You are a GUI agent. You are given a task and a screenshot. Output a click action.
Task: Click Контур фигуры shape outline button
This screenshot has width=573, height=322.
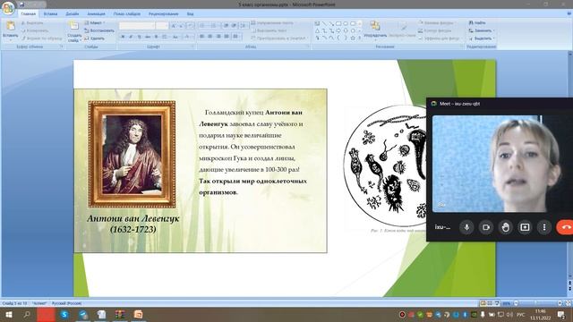coord(436,30)
